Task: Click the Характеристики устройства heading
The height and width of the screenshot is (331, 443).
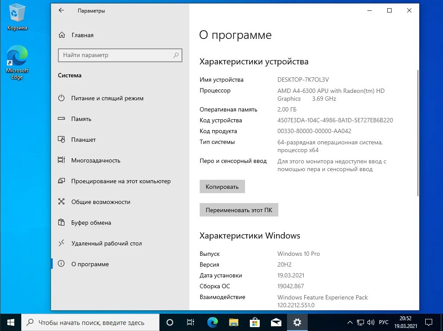Action: point(254,61)
